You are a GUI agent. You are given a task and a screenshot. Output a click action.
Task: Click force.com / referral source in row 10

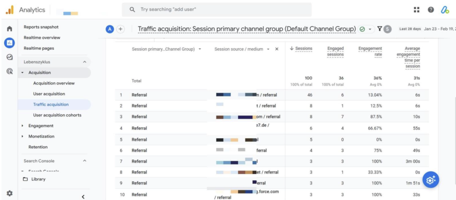tap(247, 195)
